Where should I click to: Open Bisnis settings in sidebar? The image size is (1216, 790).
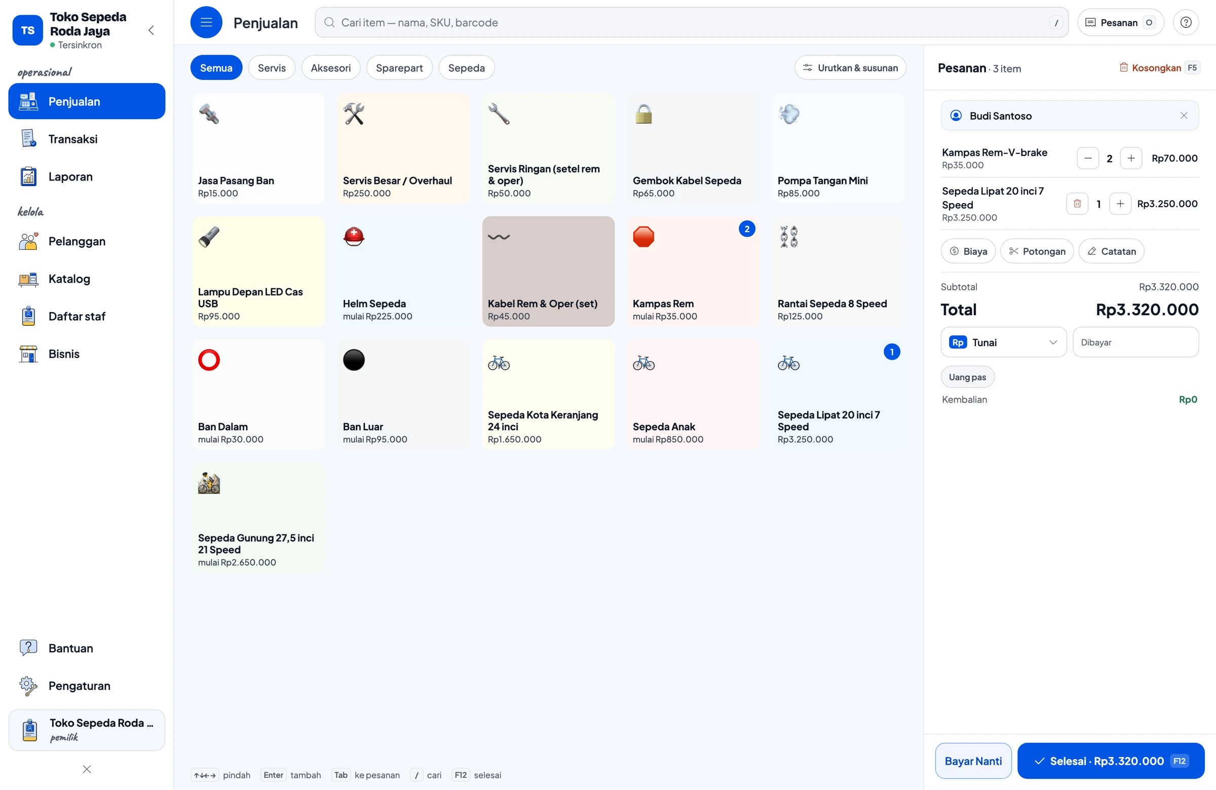[87, 354]
